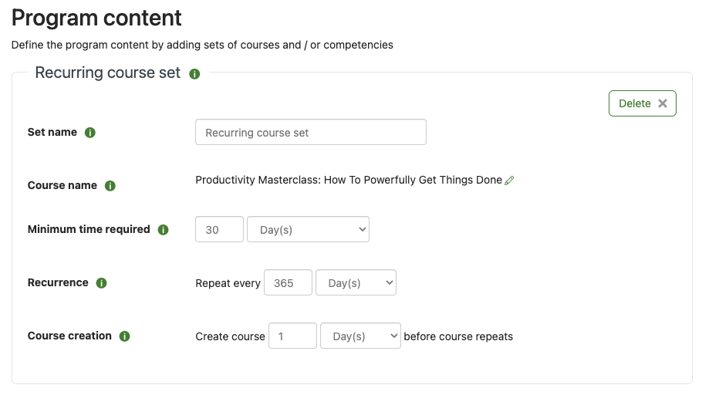Select the minimum time value field showing 30
This screenshot has width=702, height=395.
[x=219, y=230]
